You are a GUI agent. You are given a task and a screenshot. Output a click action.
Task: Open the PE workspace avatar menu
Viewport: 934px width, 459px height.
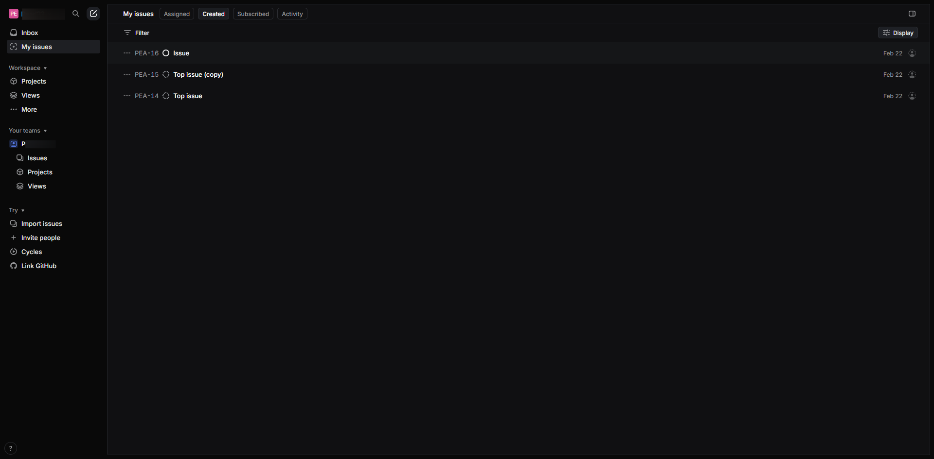click(14, 14)
